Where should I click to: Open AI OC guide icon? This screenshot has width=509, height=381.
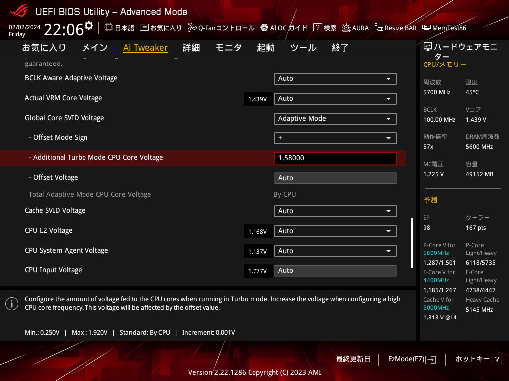click(264, 28)
